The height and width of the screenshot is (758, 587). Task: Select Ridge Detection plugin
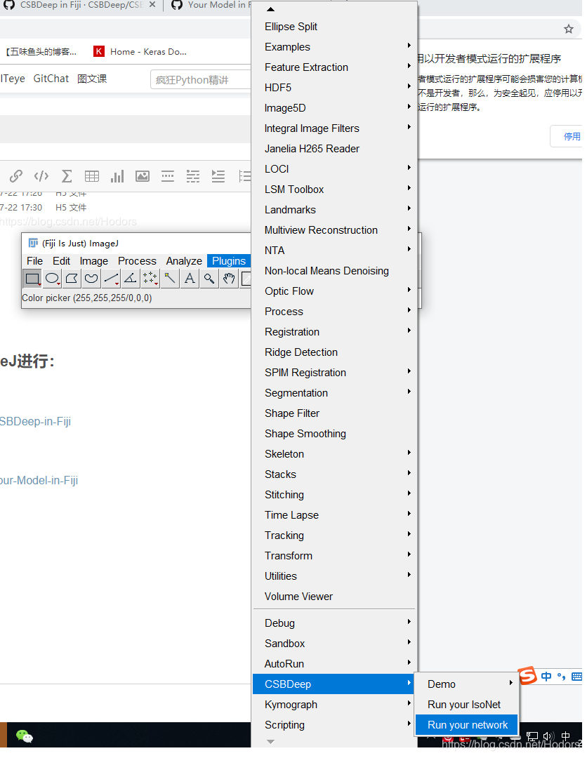tap(334, 352)
